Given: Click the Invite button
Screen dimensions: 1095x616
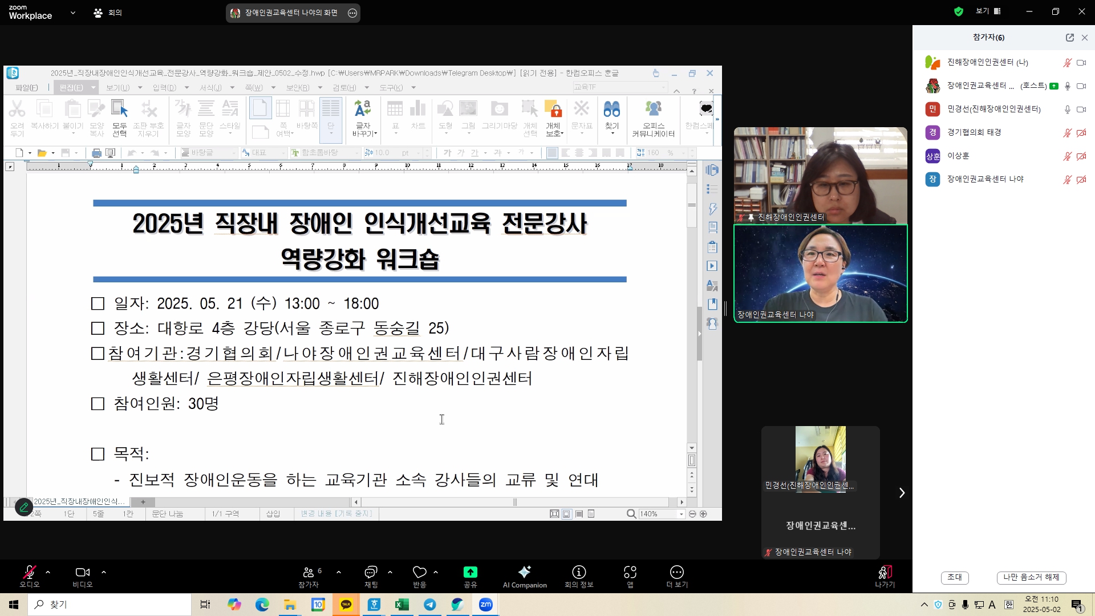Looking at the screenshot, I should (x=955, y=577).
